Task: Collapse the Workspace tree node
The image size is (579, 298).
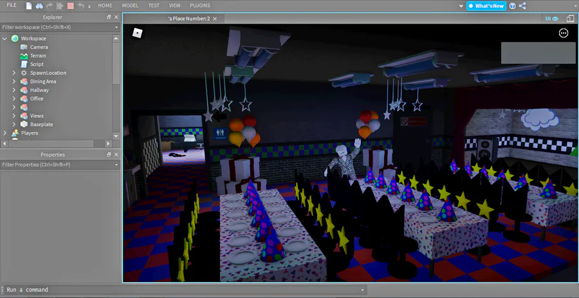Action: pos(5,39)
